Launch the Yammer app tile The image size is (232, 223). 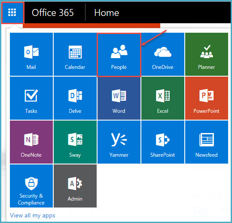pyautogui.click(x=119, y=142)
